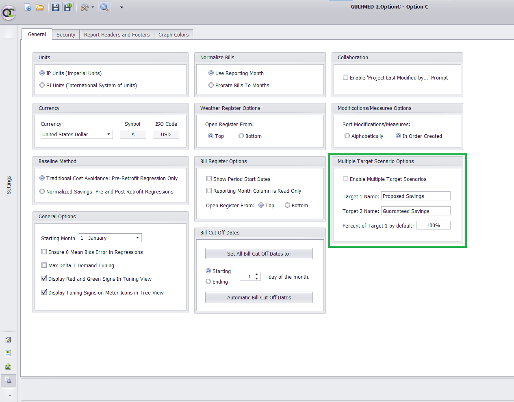Viewport: 514px width, 402px height.
Task: Switch to the Security tab
Action: coord(66,34)
